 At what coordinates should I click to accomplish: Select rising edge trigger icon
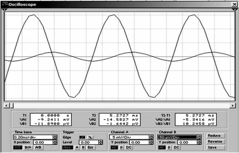click(83, 137)
